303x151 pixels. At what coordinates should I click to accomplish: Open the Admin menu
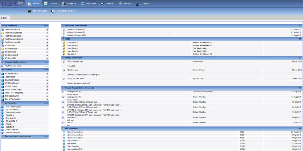coord(125,3)
